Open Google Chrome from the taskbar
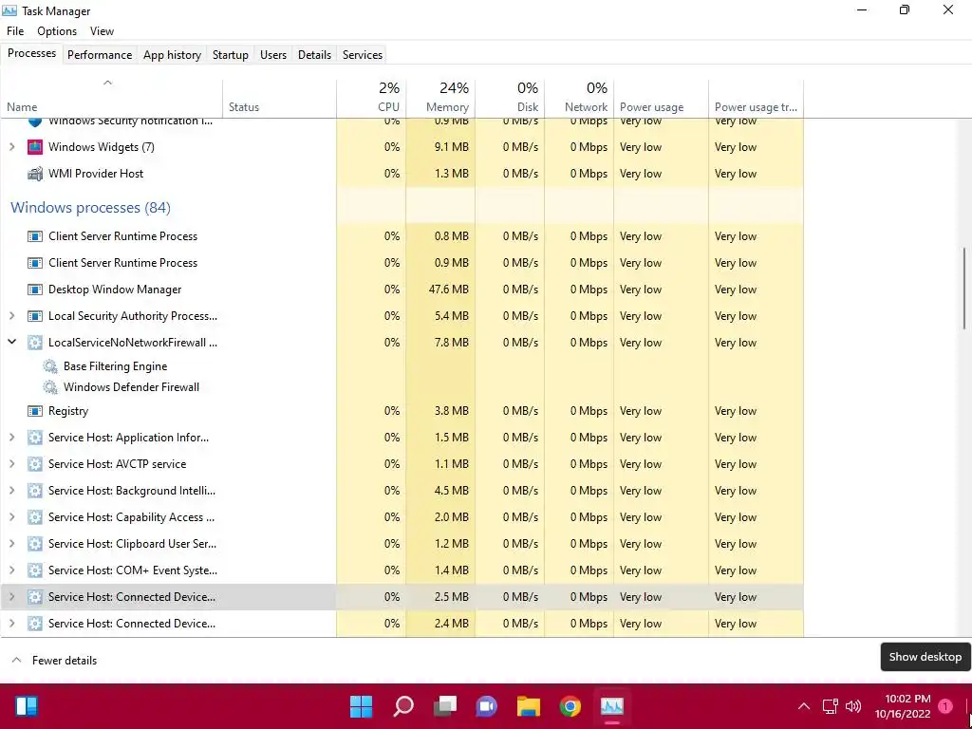The width and height of the screenshot is (972, 729). (x=570, y=706)
